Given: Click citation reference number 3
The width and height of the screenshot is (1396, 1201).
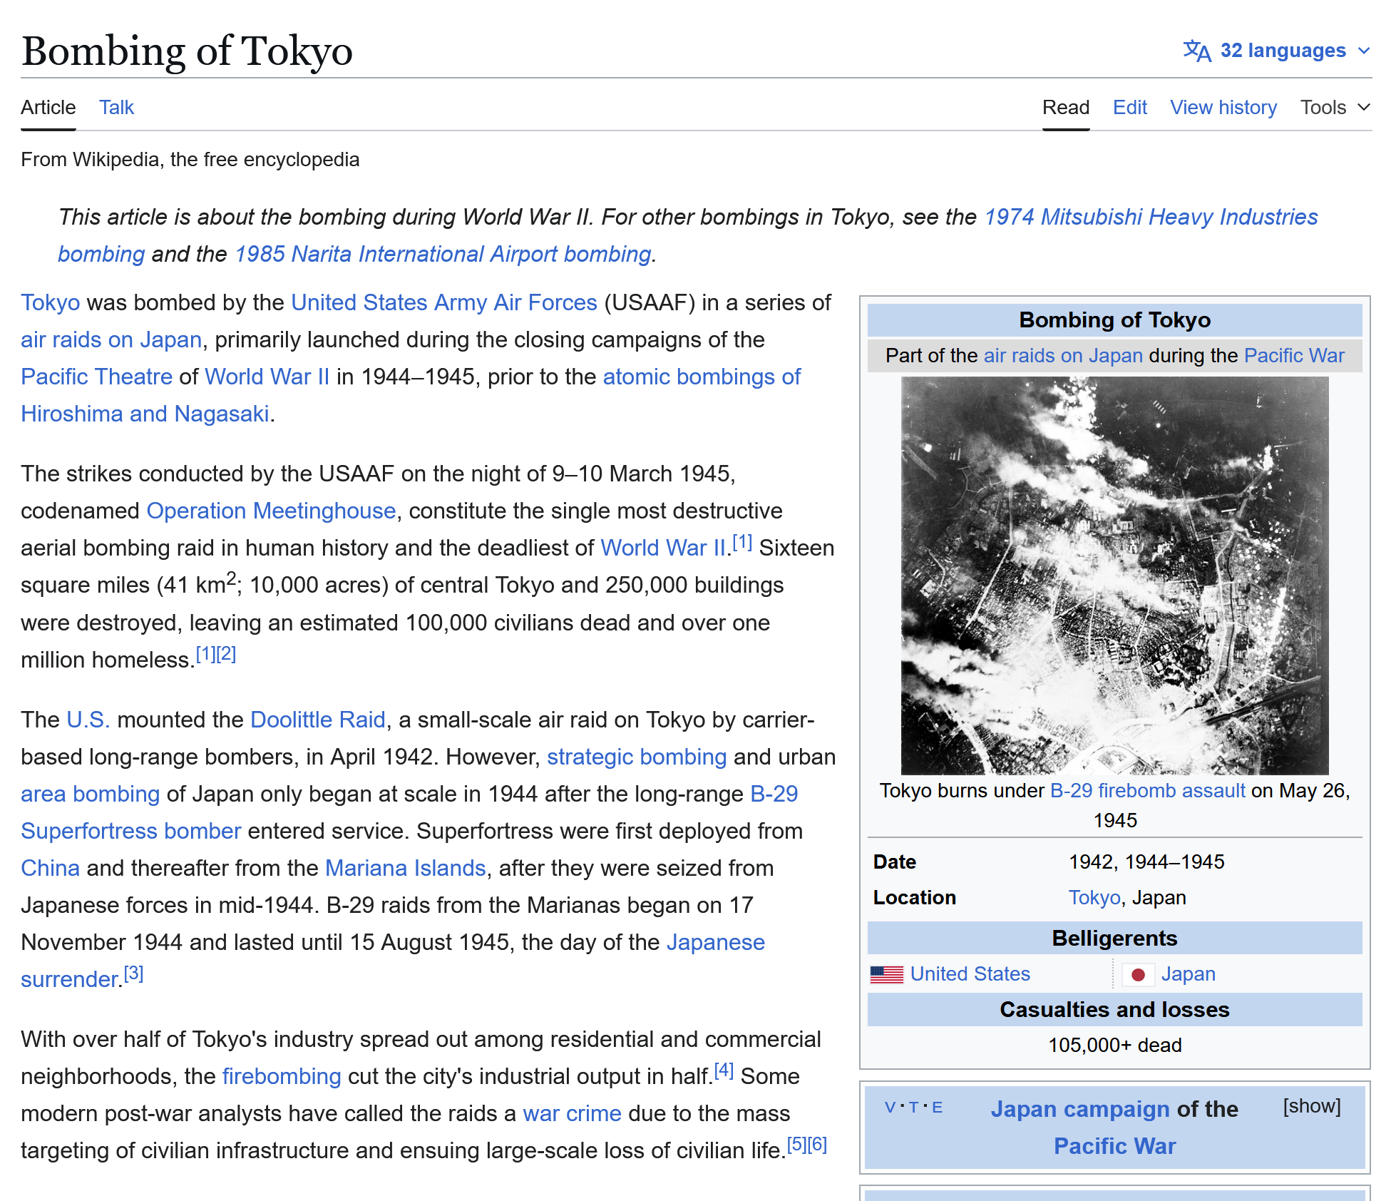Looking at the screenshot, I should [133, 973].
